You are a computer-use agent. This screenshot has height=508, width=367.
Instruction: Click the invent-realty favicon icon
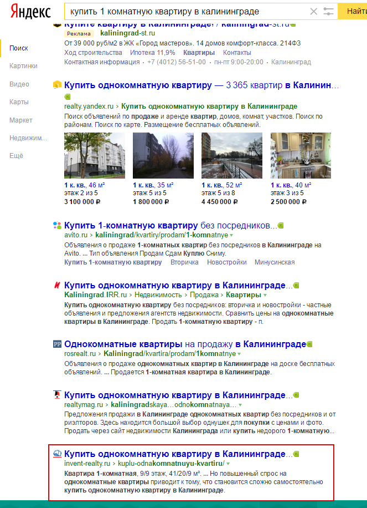[x=57, y=454]
